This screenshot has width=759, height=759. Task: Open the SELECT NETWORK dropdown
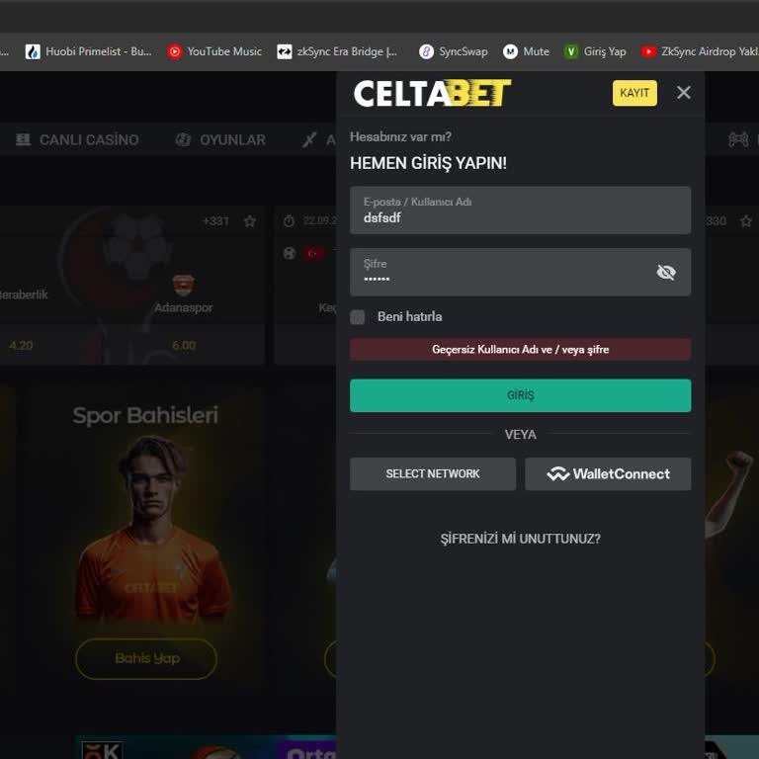pos(433,474)
